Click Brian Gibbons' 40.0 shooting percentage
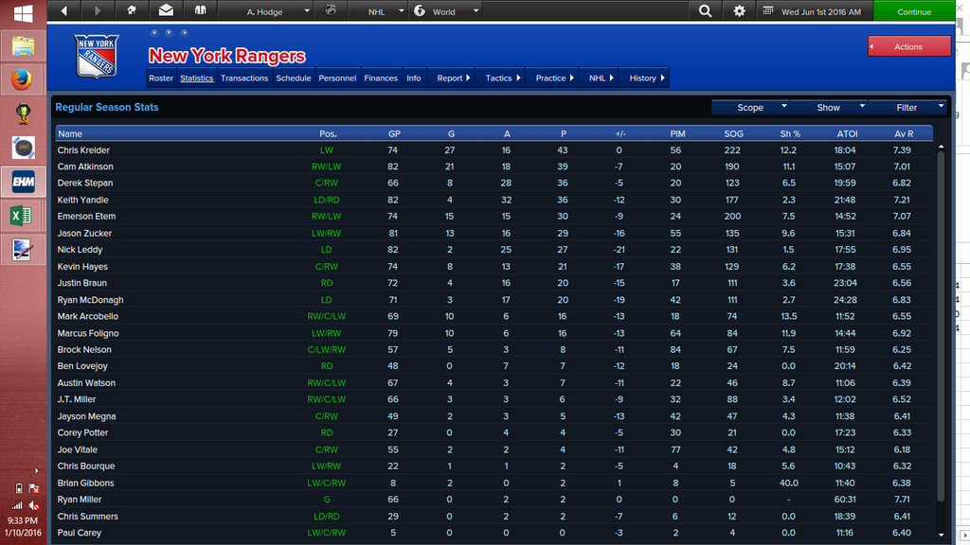970x545 pixels. (789, 483)
